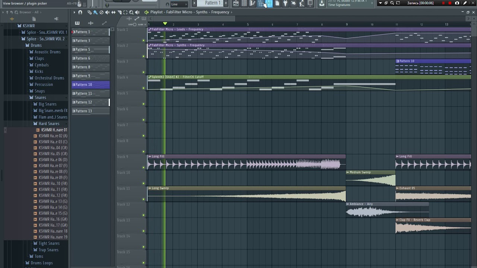This screenshot has width=477, height=268.
Task: Switch browser to the files tab
Action: 34,19
